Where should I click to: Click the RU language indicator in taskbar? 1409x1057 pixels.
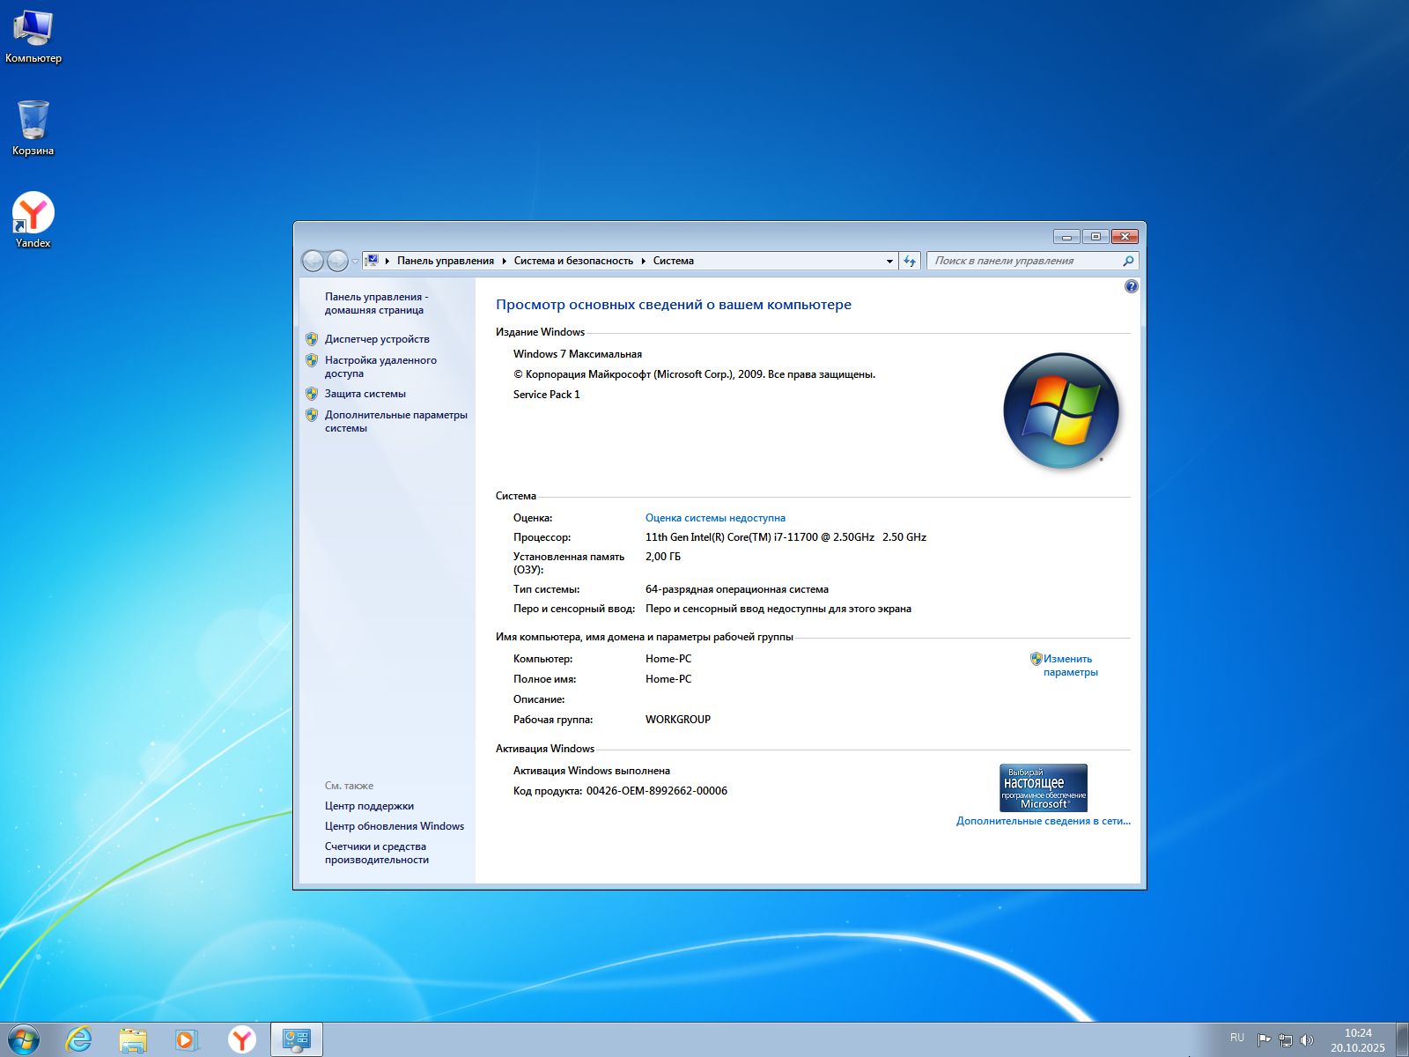pyautogui.click(x=1237, y=1038)
